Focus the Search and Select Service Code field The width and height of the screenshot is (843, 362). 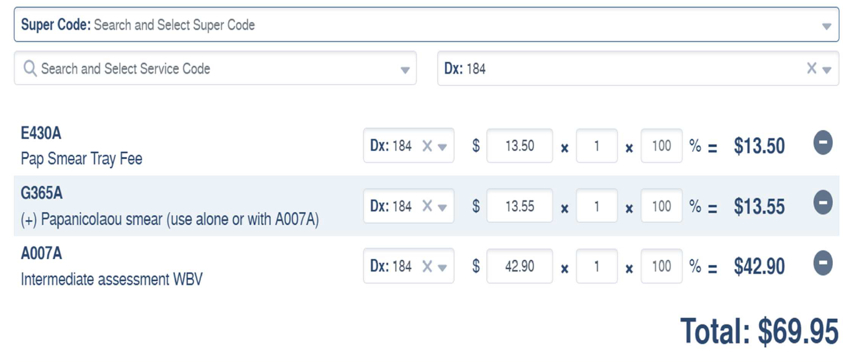click(x=215, y=68)
